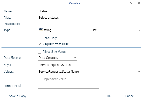Tick the Allow User Values checkbox

39,52
